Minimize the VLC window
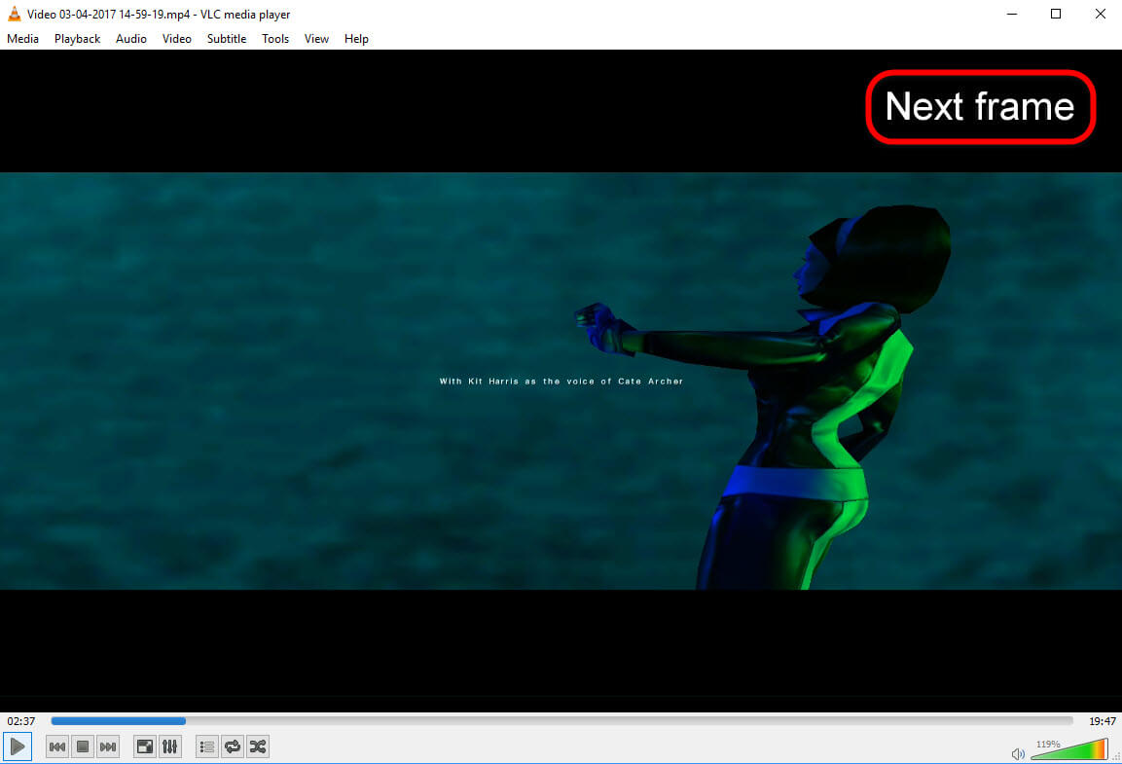The image size is (1122, 764). (1012, 14)
